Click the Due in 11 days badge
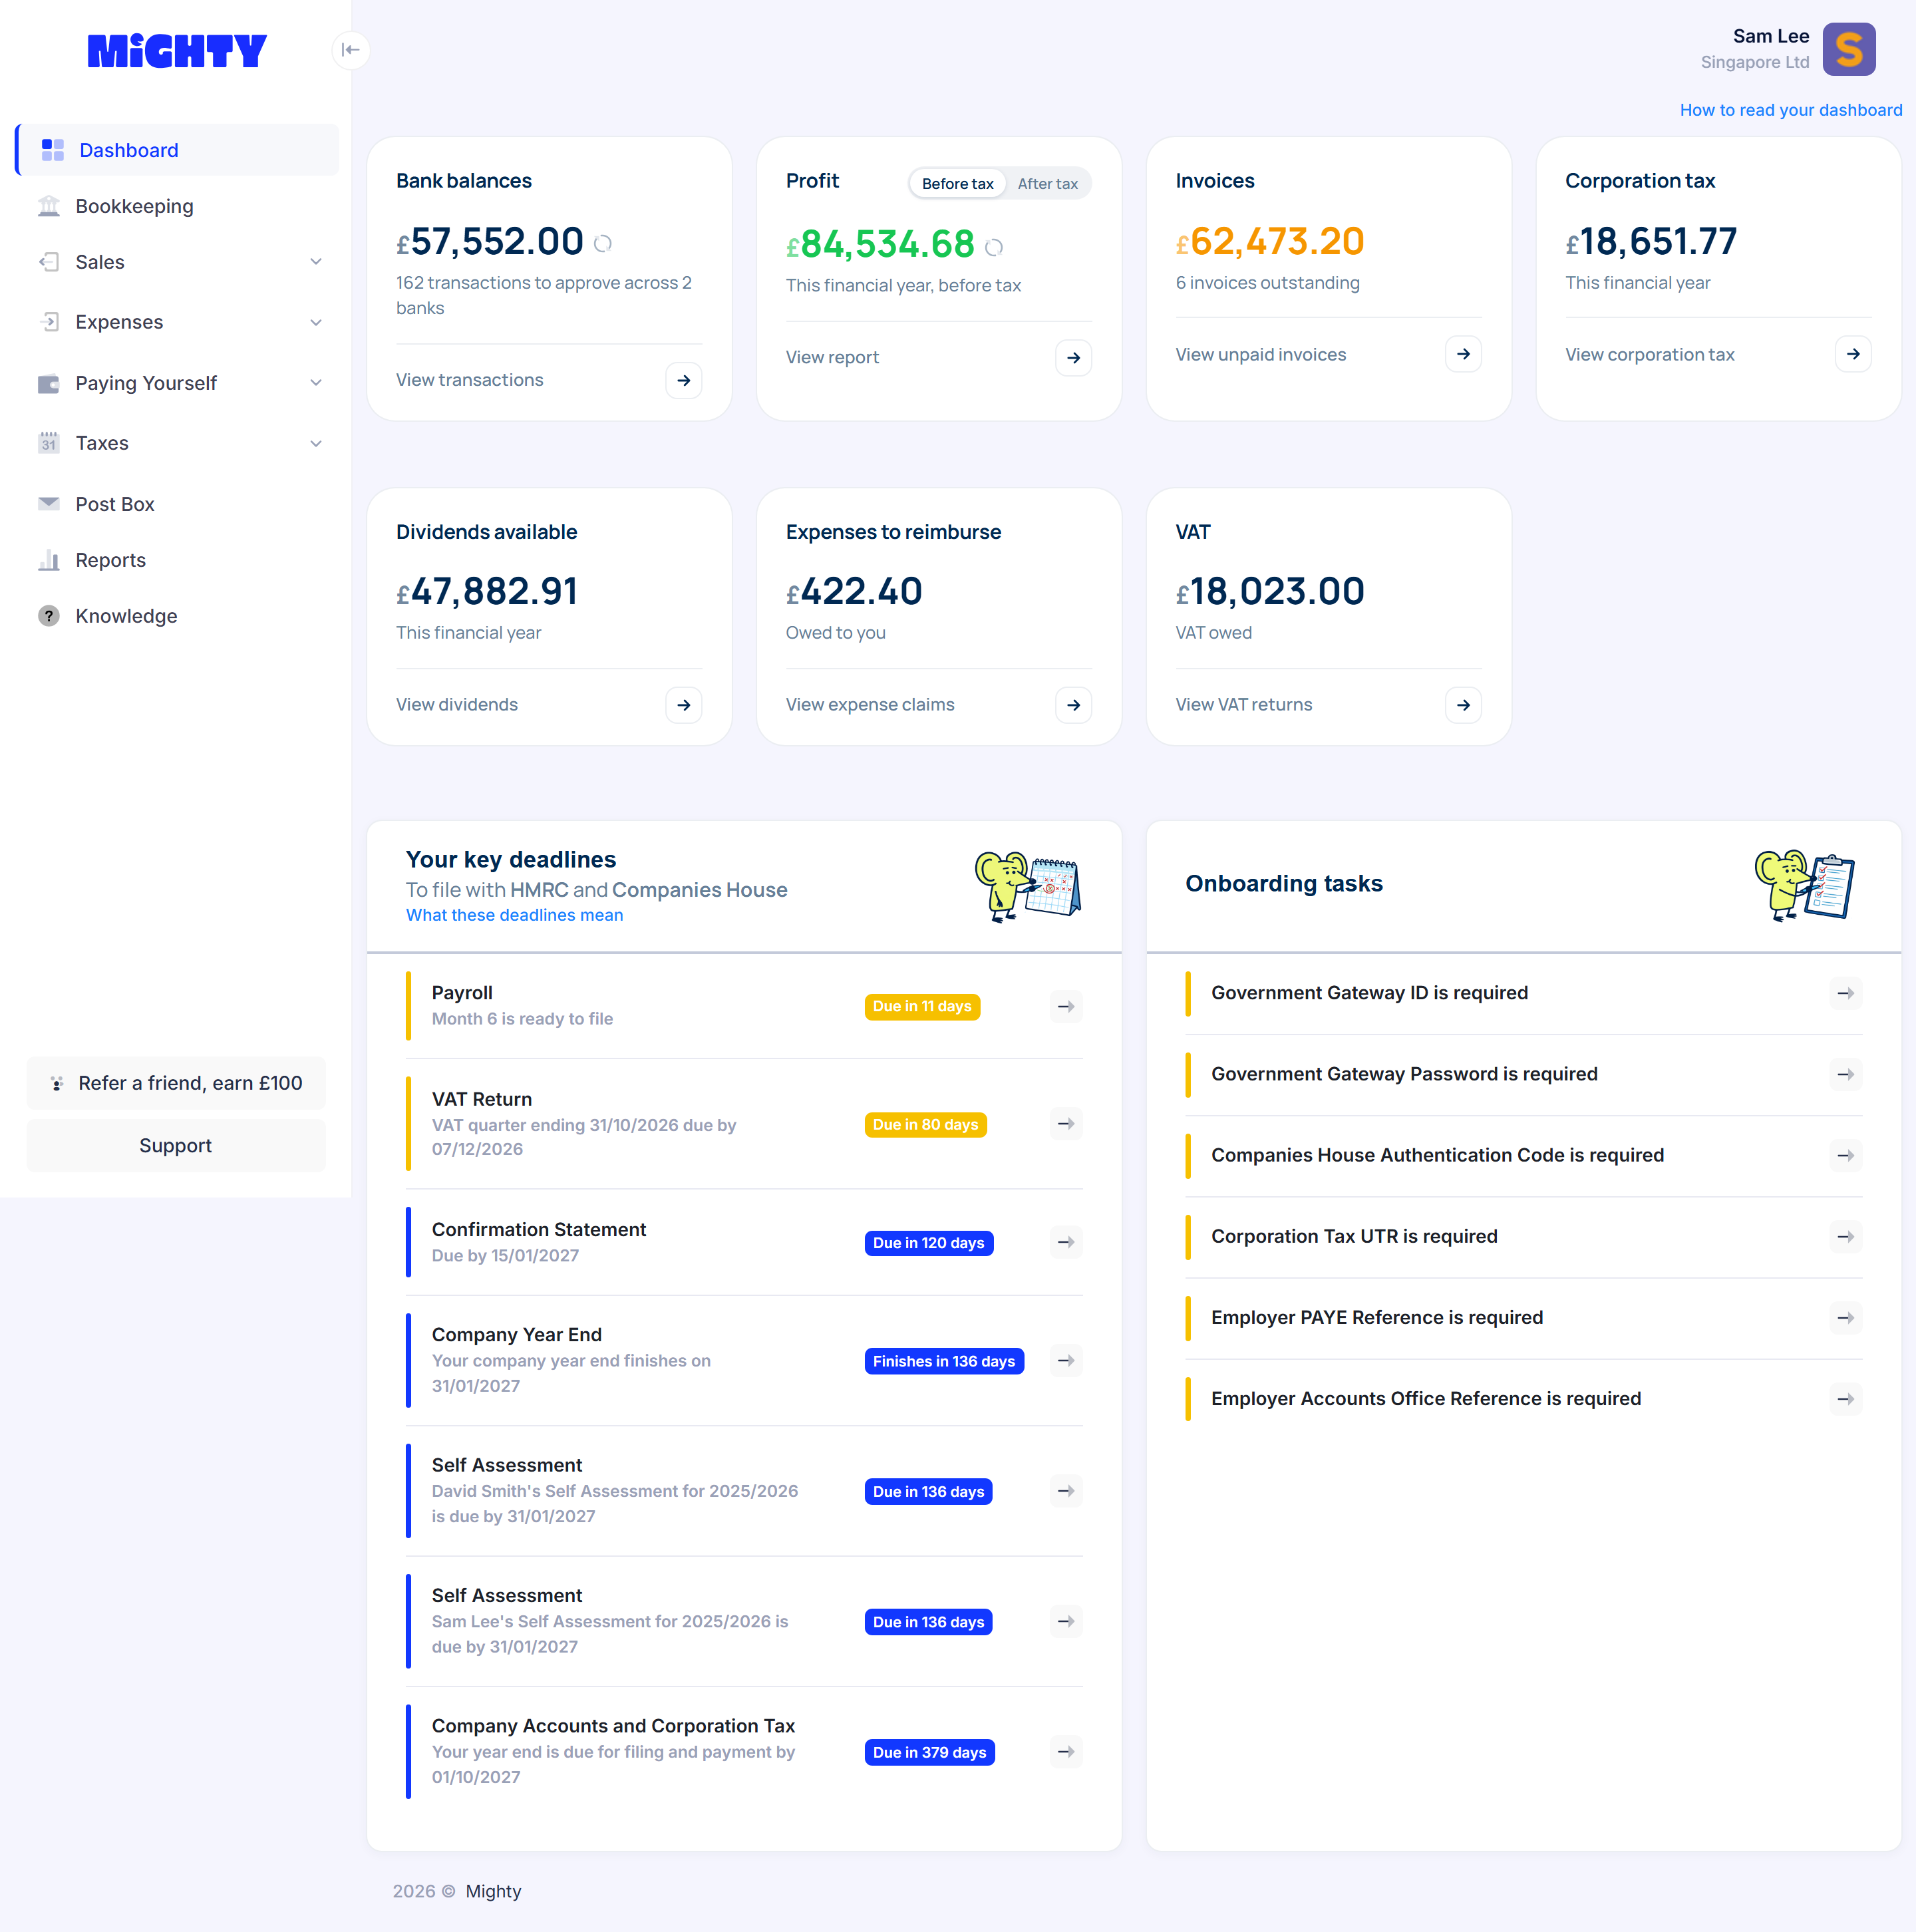This screenshot has width=1916, height=1932. [x=922, y=1006]
